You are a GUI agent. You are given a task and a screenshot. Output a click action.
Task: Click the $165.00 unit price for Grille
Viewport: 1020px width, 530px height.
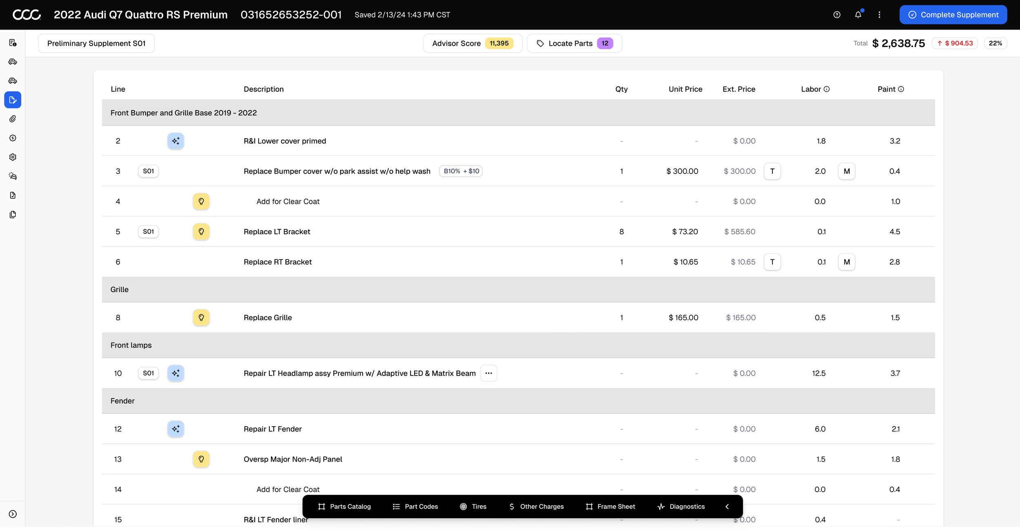pyautogui.click(x=683, y=318)
